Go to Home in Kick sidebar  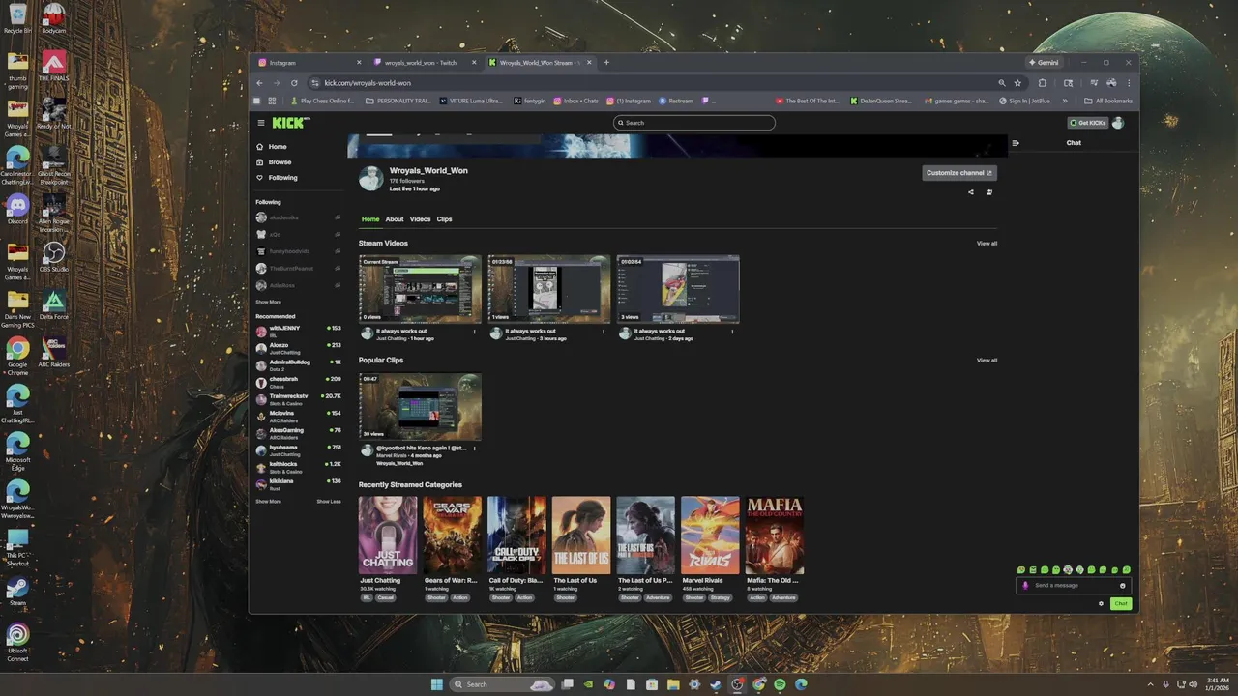pos(277,147)
